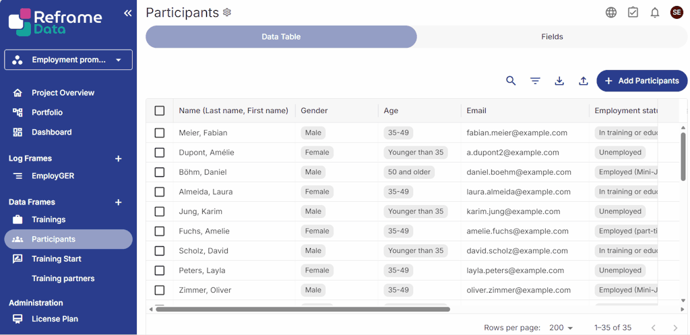This screenshot has width=690, height=335.
Task: Open settings gear next to Participants title
Action: [x=227, y=12]
